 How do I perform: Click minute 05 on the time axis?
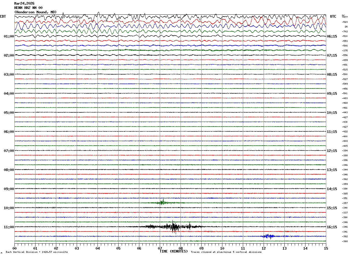coord(118,248)
